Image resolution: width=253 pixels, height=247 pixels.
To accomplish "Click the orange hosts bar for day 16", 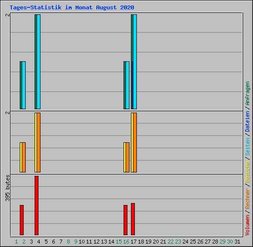I will (x=127, y=158).
